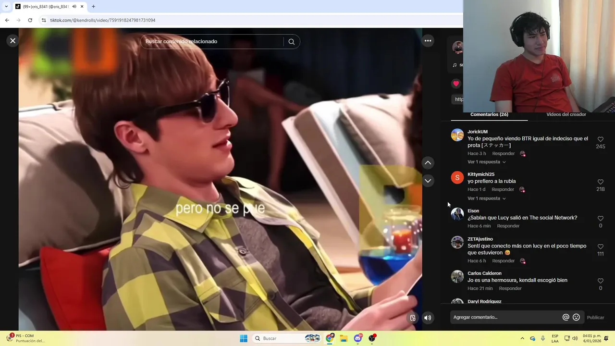This screenshot has width=615, height=346.
Task: Open volume settings in system tray
Action: (x=575, y=338)
